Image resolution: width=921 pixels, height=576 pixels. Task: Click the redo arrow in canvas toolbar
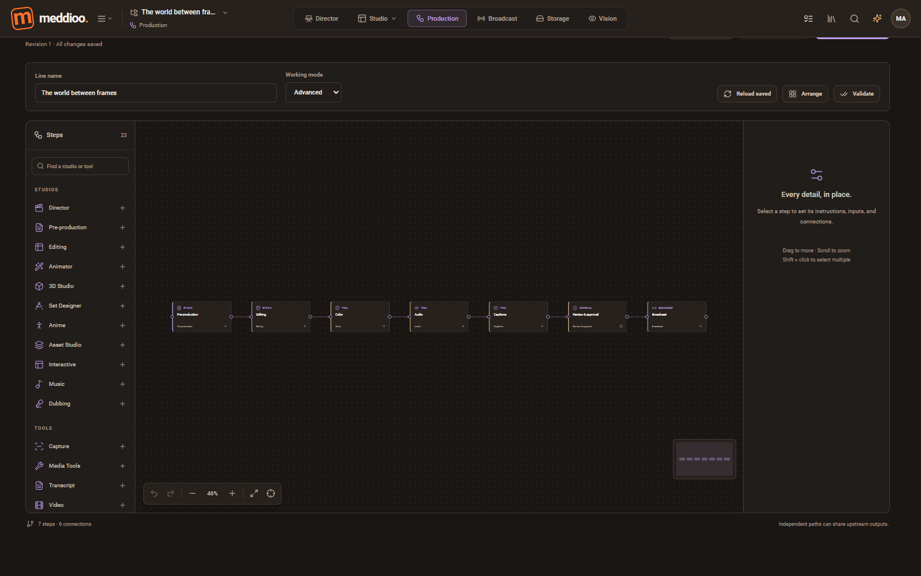[x=170, y=494]
